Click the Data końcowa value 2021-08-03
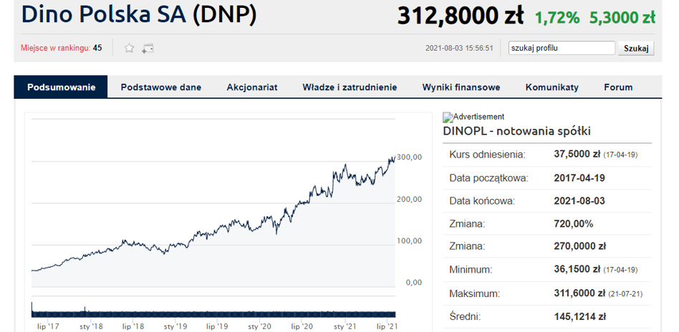This screenshot has height=332, width=679. point(579,201)
